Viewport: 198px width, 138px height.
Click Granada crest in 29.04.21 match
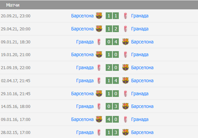point(126,29)
